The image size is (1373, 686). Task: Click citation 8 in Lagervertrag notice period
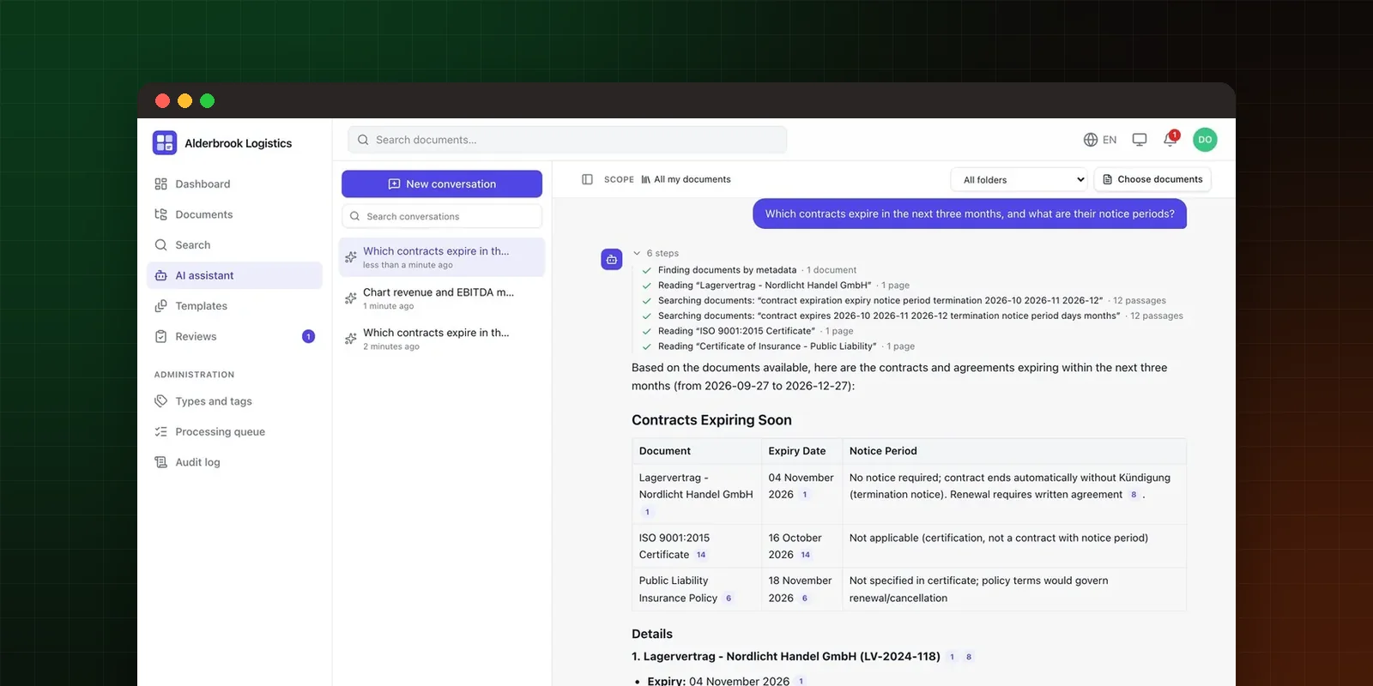(1134, 495)
